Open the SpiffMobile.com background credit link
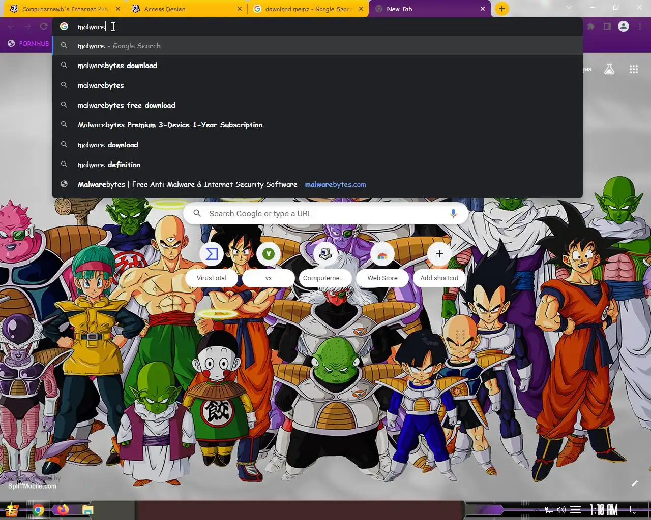Image resolution: width=651 pixels, height=520 pixels. click(x=32, y=486)
